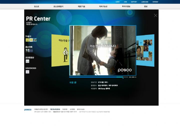Image resolution: width=180 pixels, height=126 pixels.
Task: Open the LOGIN link in the top bar
Action: click(117, 2)
